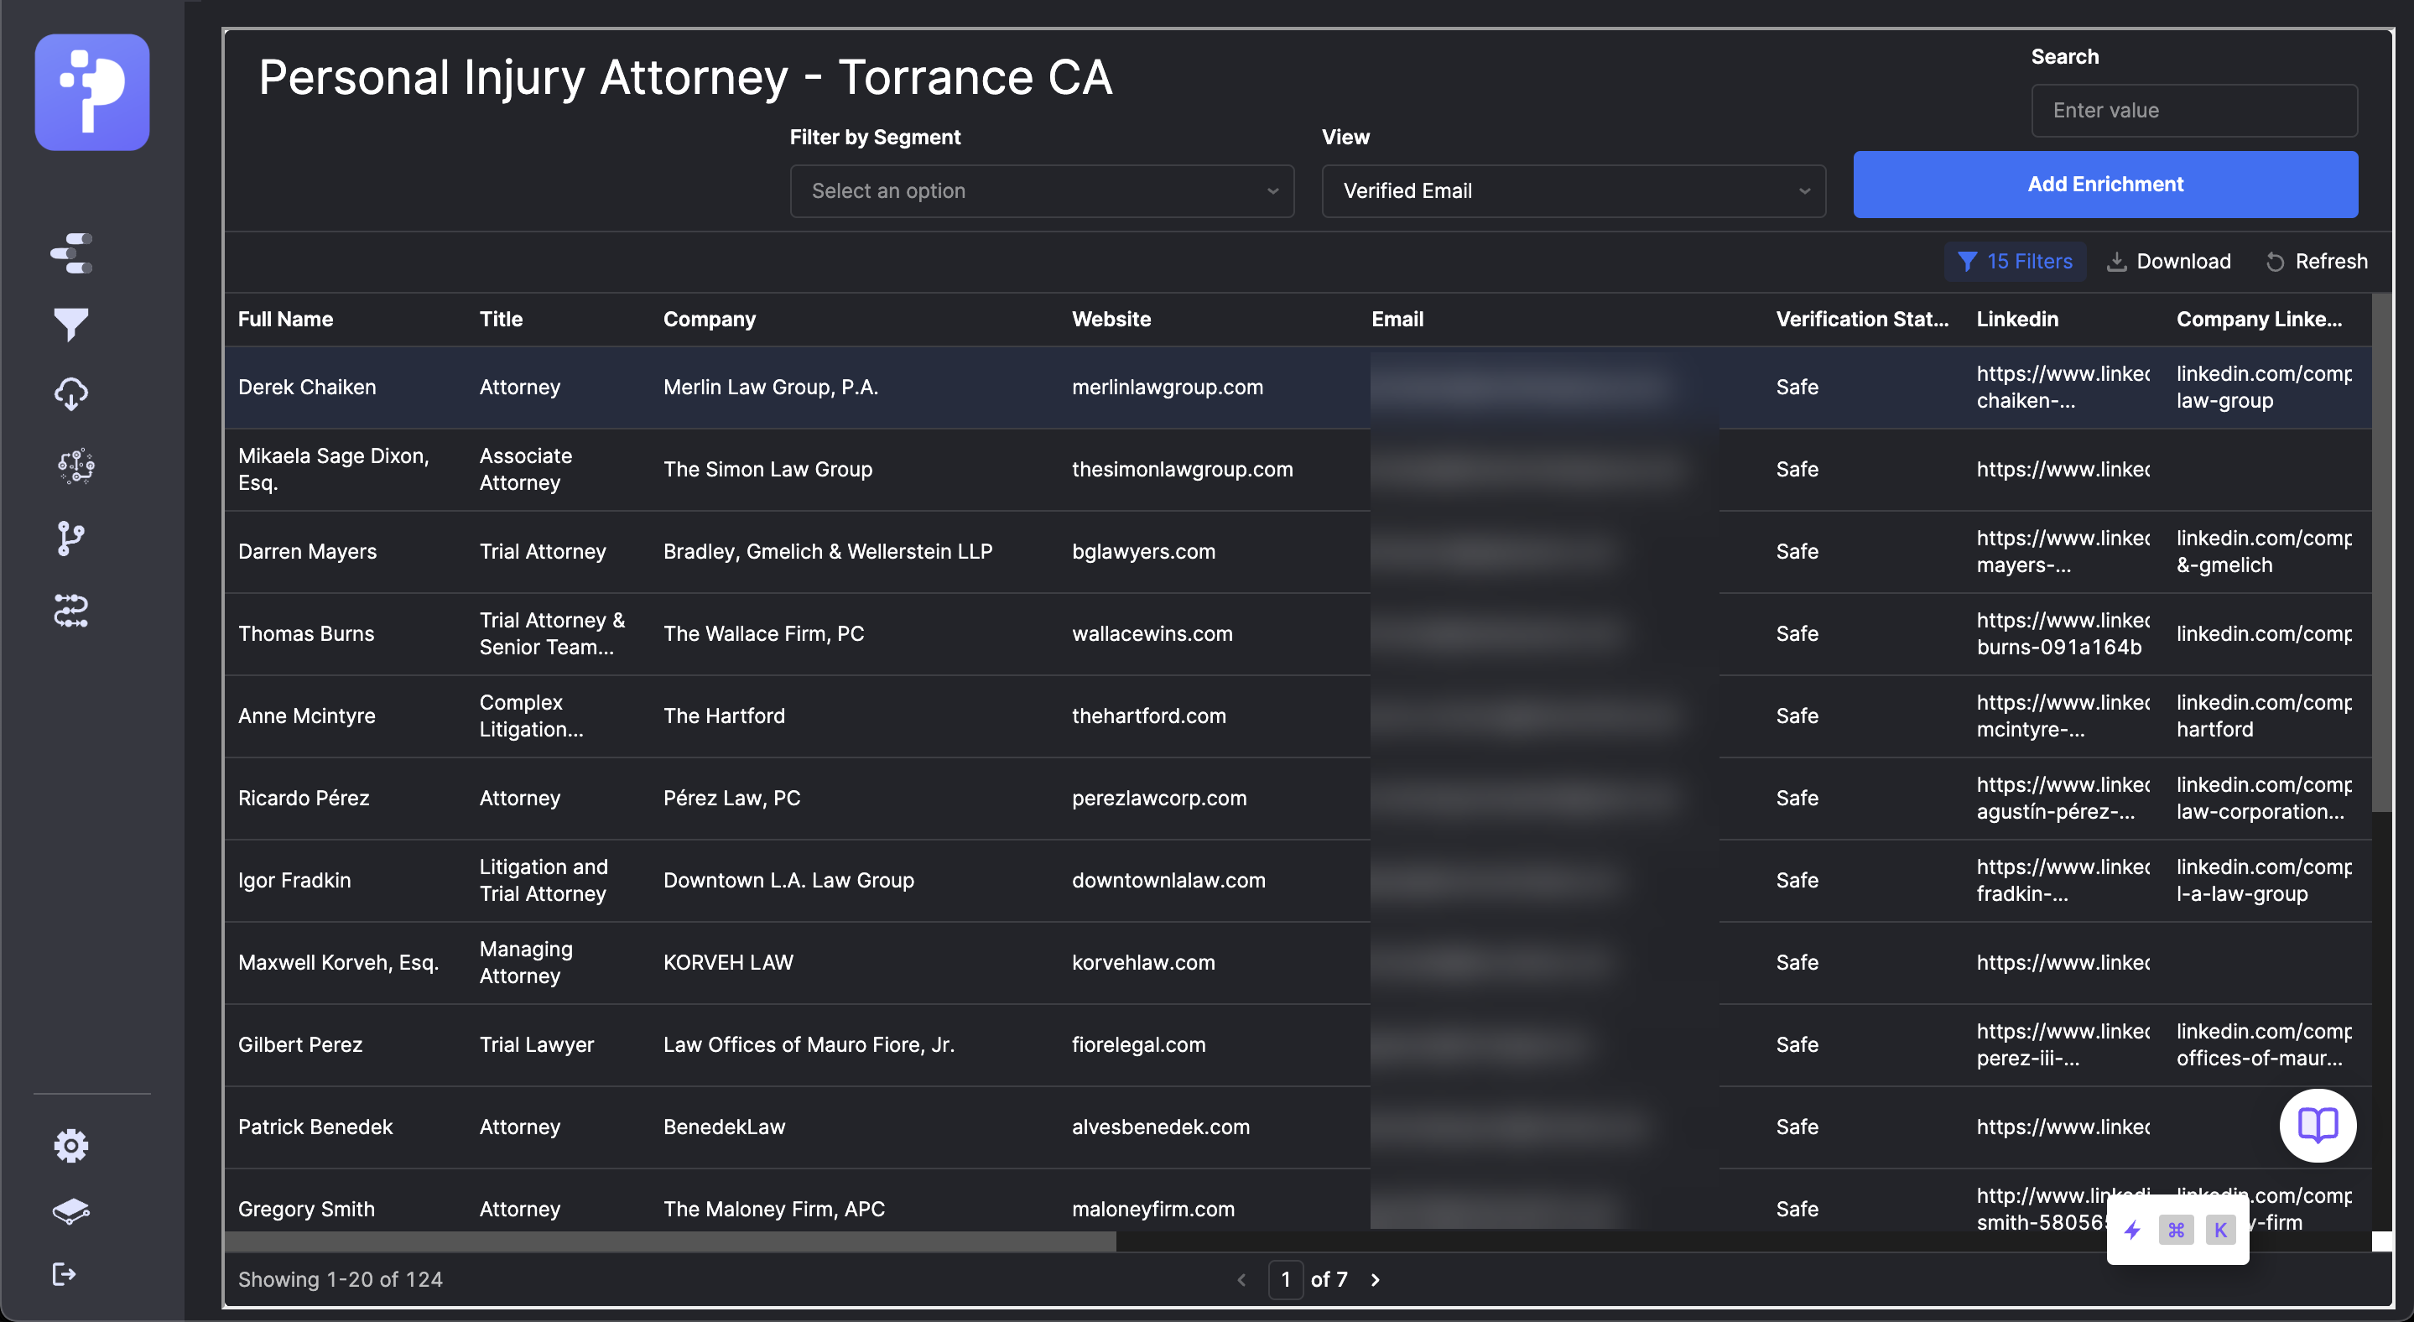
Task: Refresh the table data
Action: click(x=2317, y=262)
